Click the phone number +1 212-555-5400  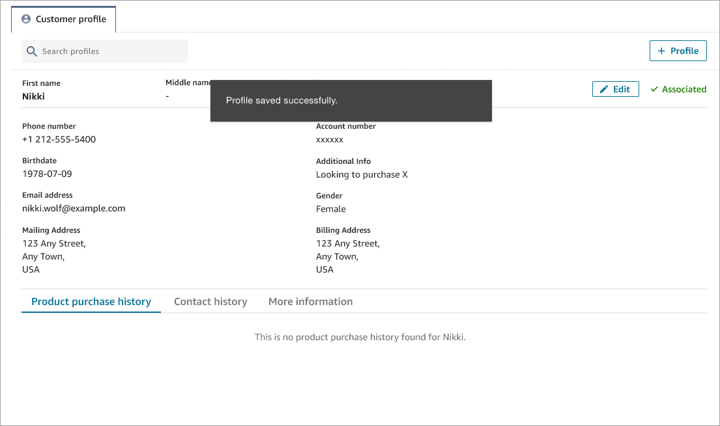[59, 139]
